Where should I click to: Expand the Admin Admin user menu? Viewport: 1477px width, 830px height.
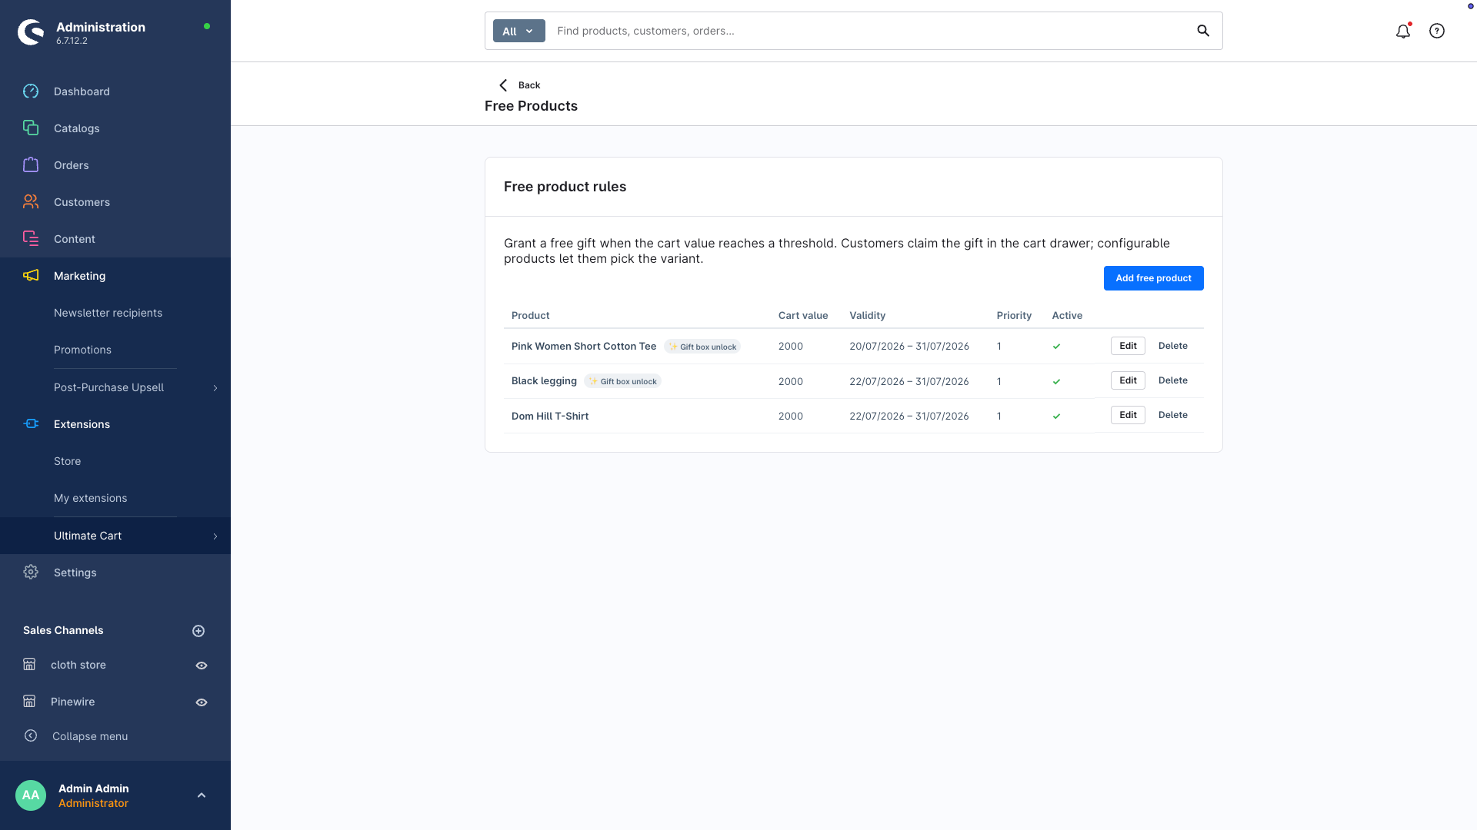(202, 795)
